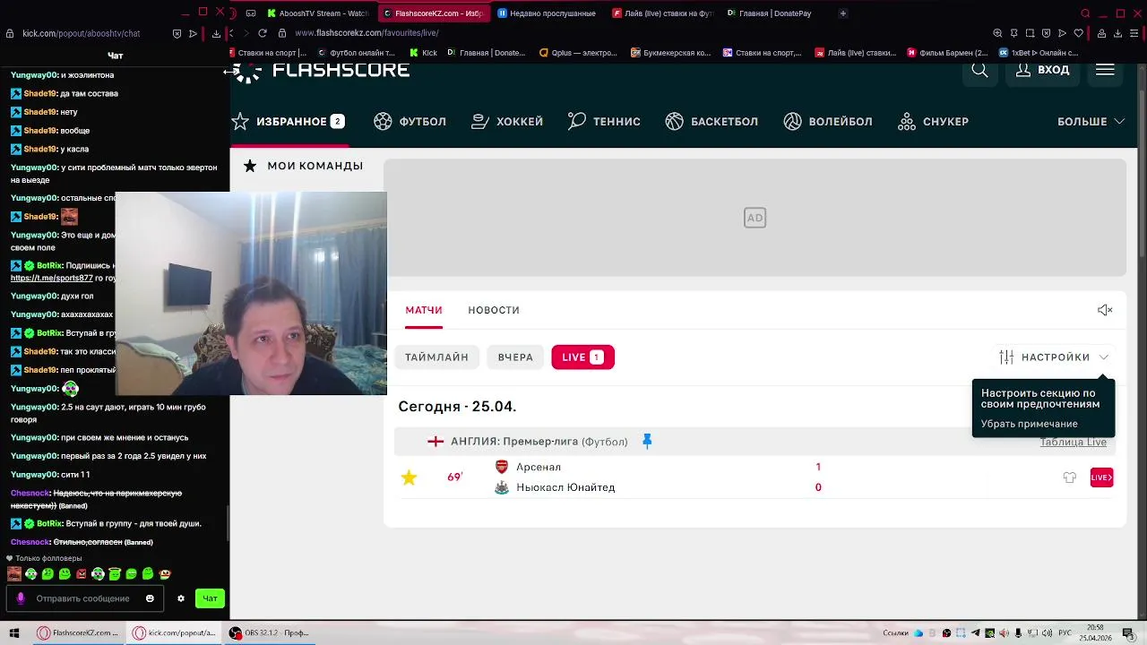Open the АНГЛИЯ: Премьер-лига league header

coord(539,442)
